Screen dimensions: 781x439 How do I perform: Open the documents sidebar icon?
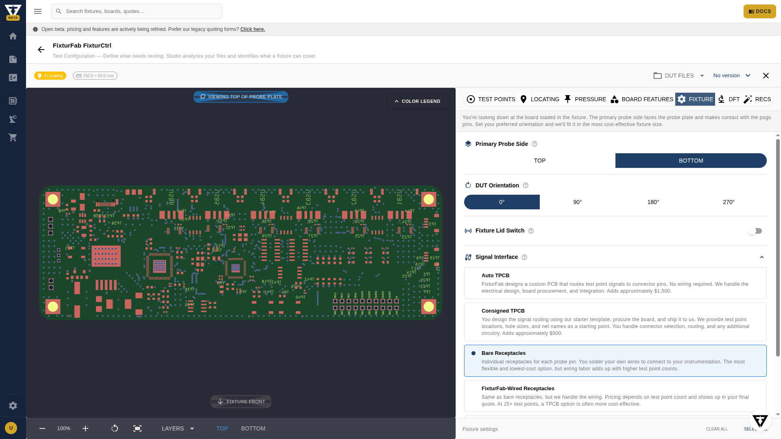pyautogui.click(x=13, y=59)
